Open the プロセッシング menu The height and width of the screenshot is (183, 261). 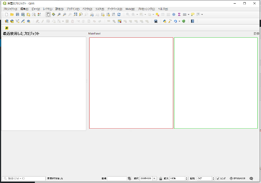pyautogui.click(x=146, y=9)
